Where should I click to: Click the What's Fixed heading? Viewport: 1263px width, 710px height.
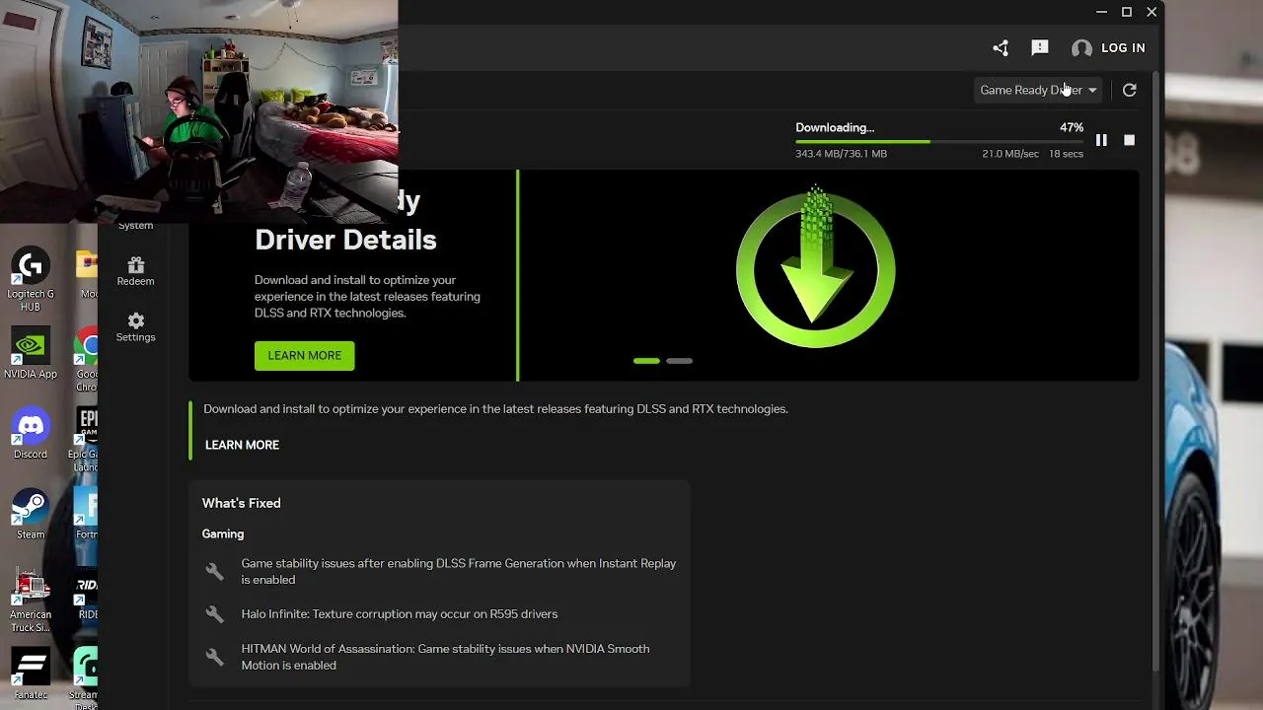(241, 503)
